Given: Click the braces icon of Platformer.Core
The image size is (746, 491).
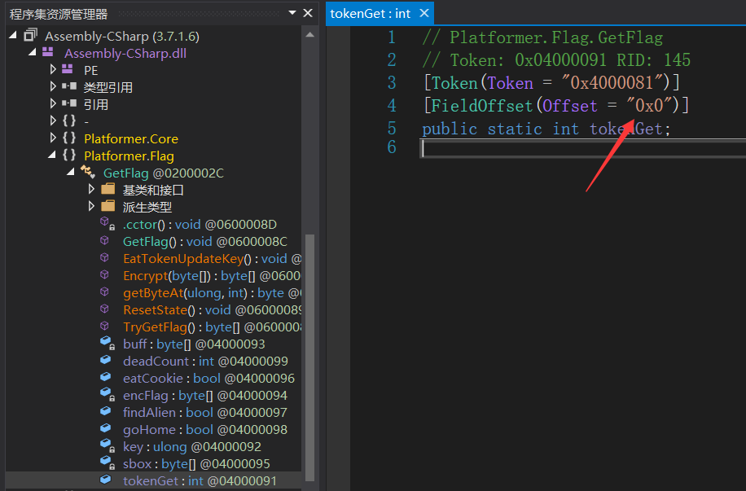Looking at the screenshot, I should [69, 138].
